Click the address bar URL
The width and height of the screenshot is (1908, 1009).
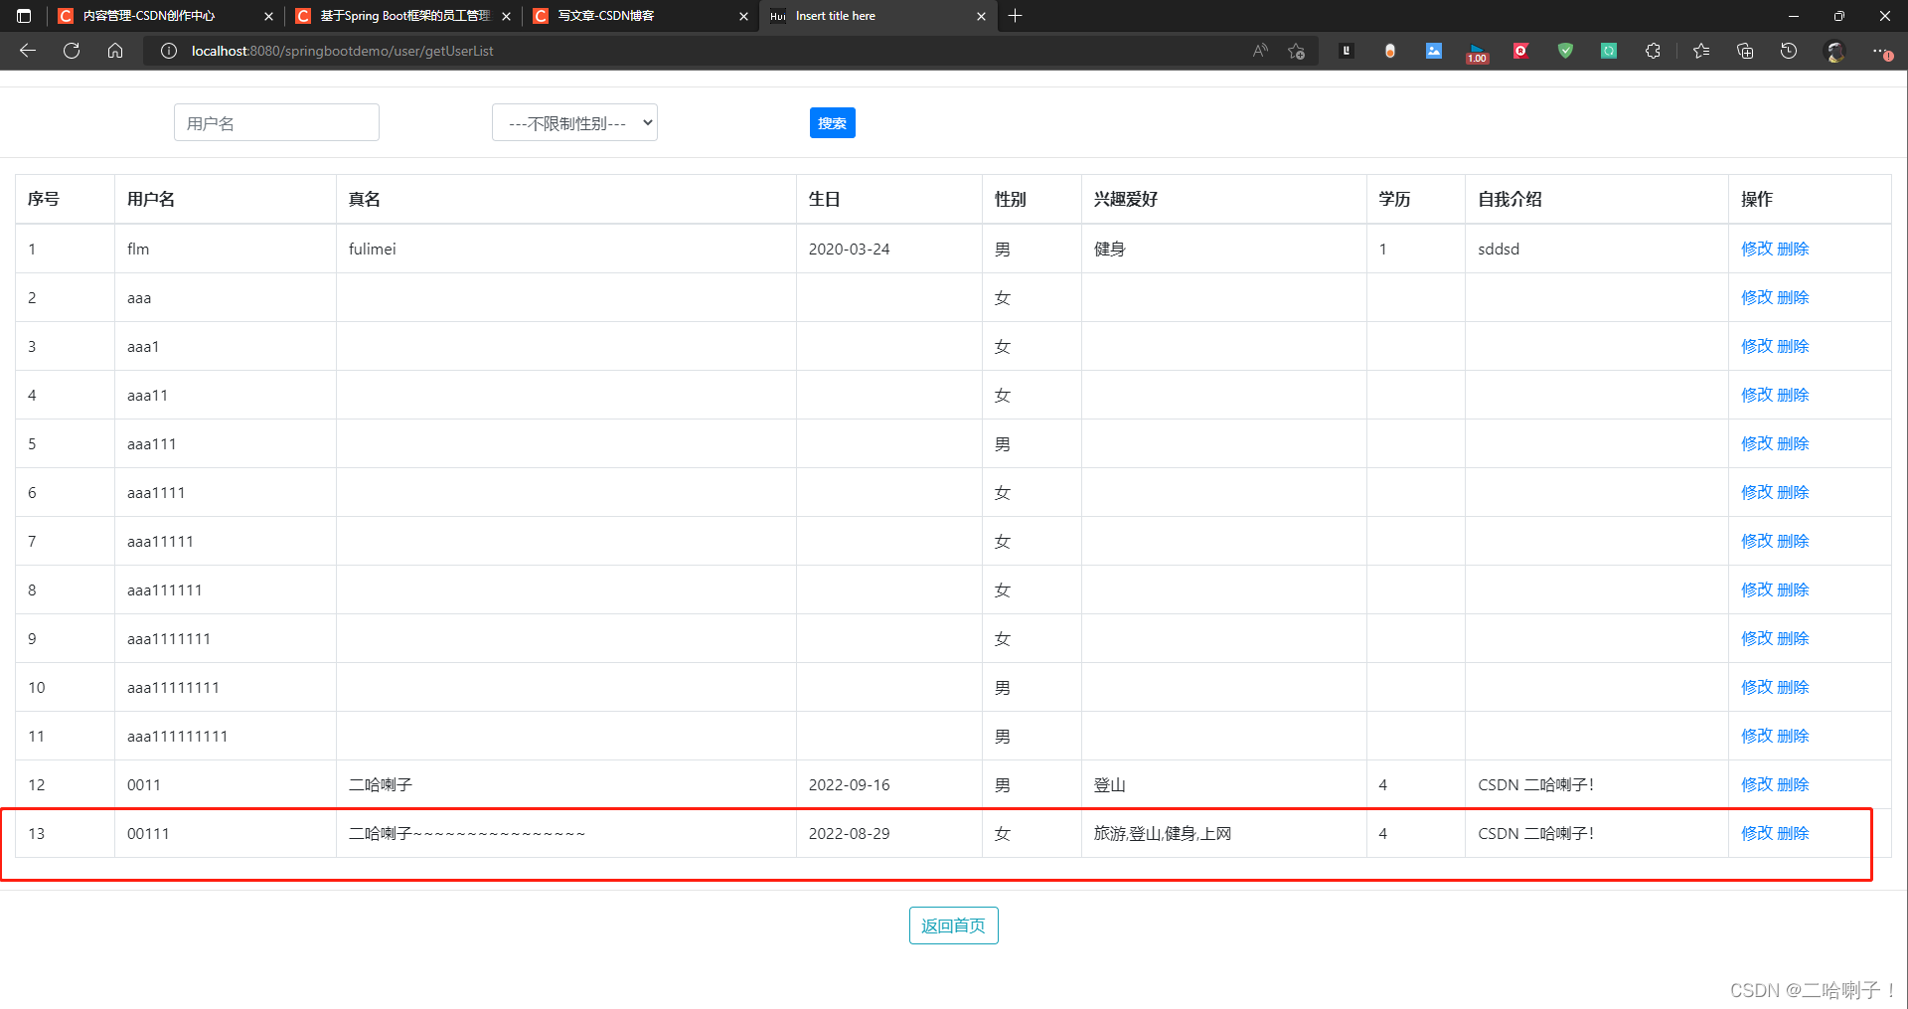pyautogui.click(x=342, y=51)
